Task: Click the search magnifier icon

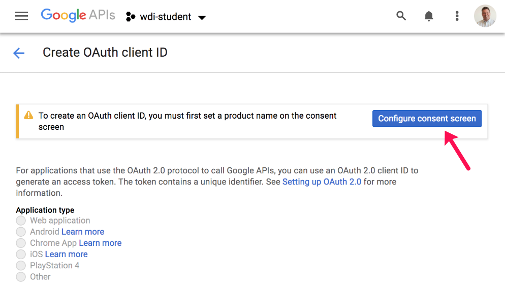Action: [401, 16]
